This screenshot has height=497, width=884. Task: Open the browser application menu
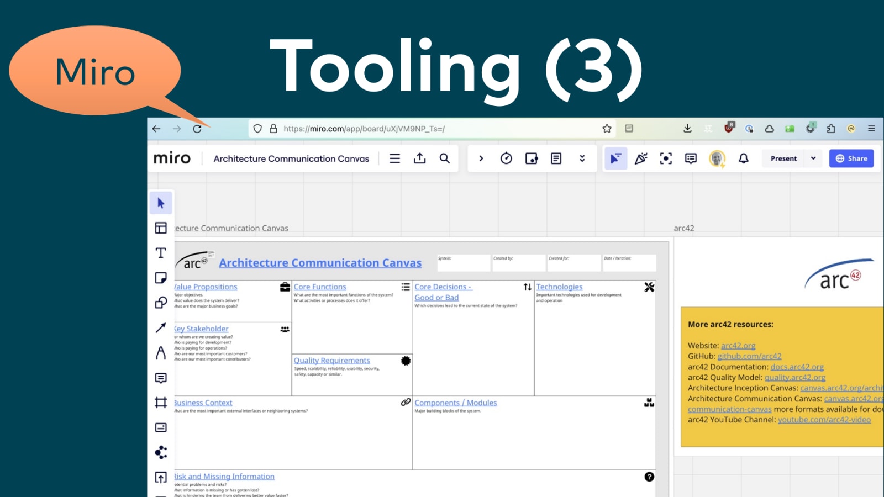871,129
